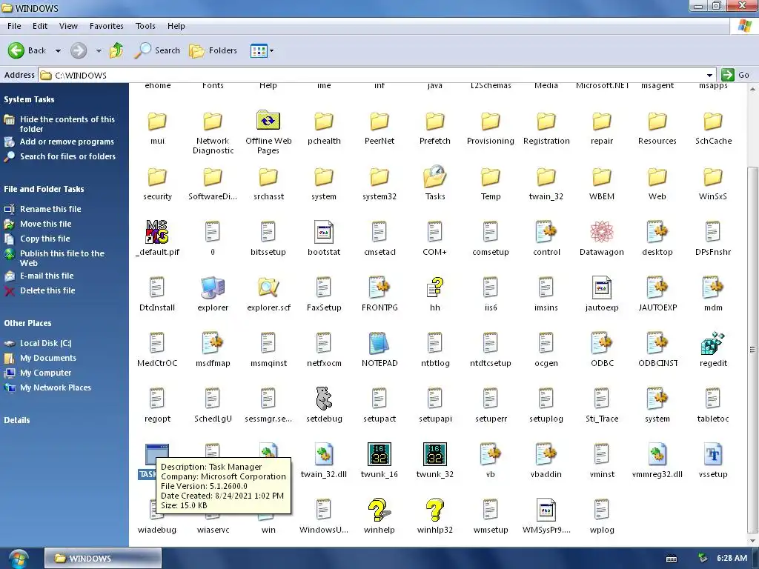Collapse the File and Folder Tasks section

pyautogui.click(x=44, y=189)
